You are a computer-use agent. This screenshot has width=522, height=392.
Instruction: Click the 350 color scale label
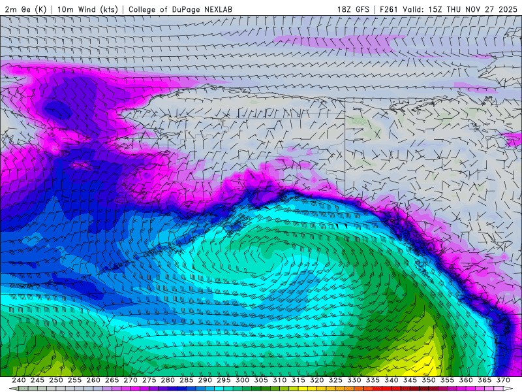coord(429,380)
